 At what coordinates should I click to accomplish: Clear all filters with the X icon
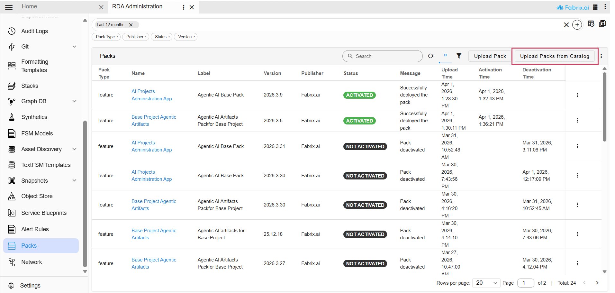566,25
